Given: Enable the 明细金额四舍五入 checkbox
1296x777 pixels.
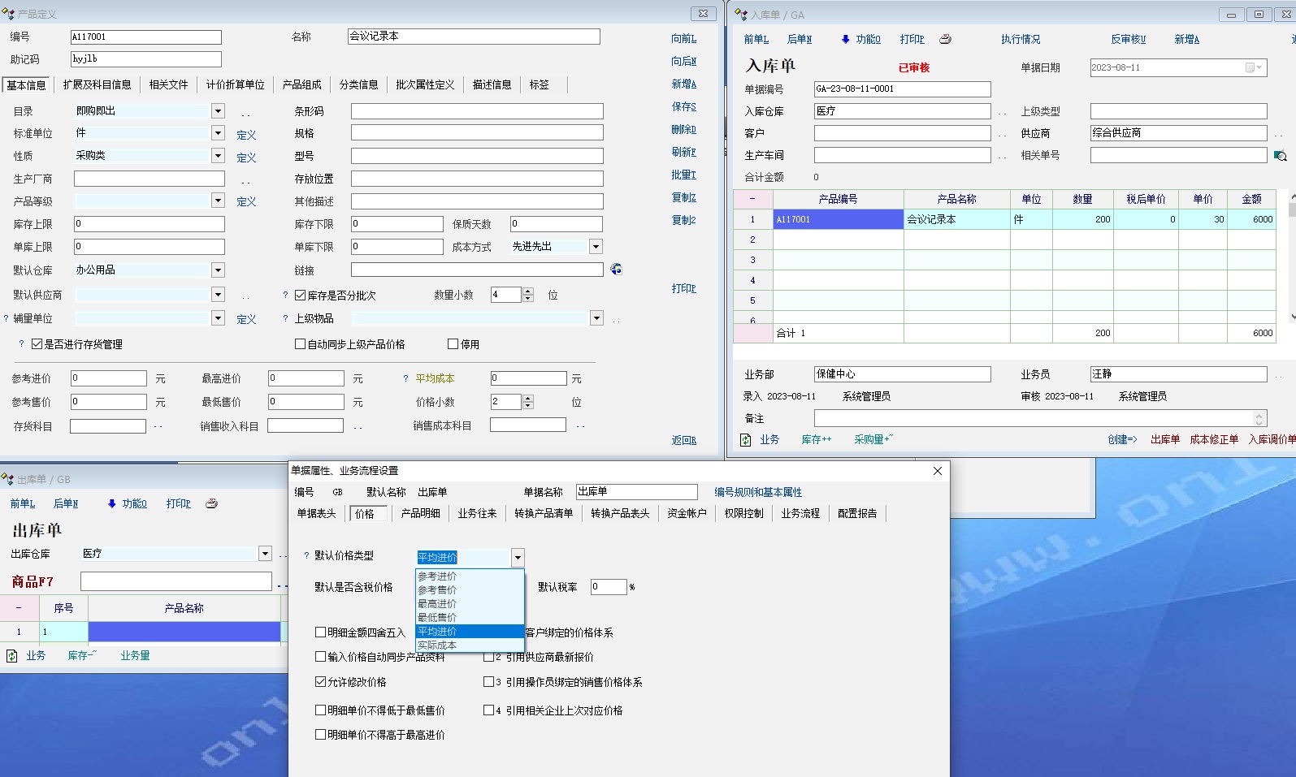Looking at the screenshot, I should click(320, 632).
